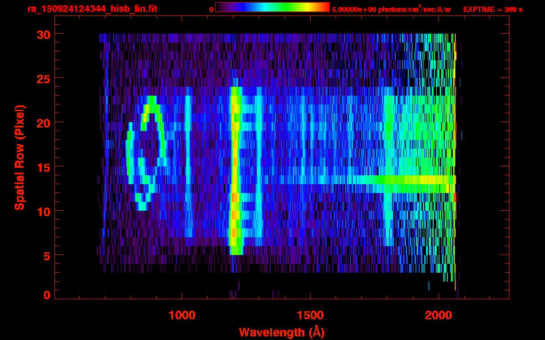Click the 5.00000e+06 photons unit label

pos(391,9)
